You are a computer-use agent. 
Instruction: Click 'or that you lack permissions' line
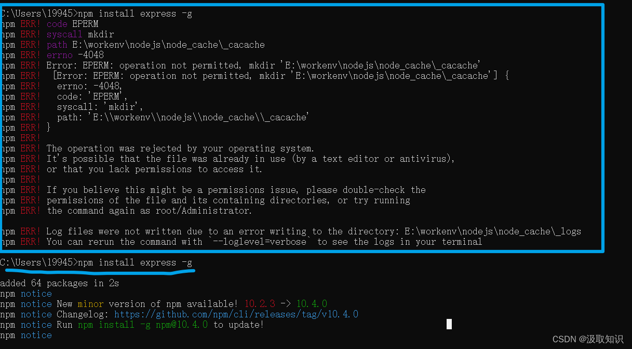coord(154,169)
